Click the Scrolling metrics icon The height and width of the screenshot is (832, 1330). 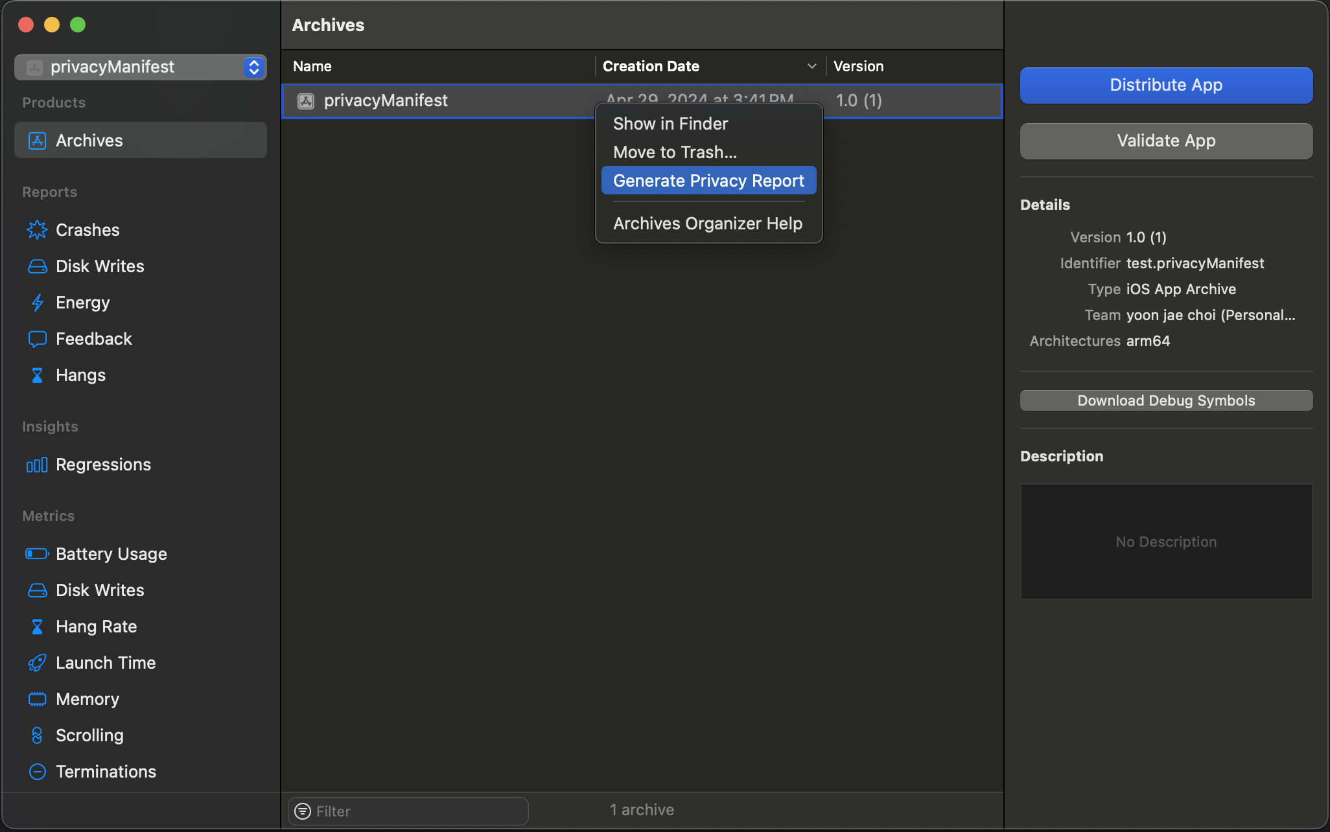pyautogui.click(x=37, y=735)
